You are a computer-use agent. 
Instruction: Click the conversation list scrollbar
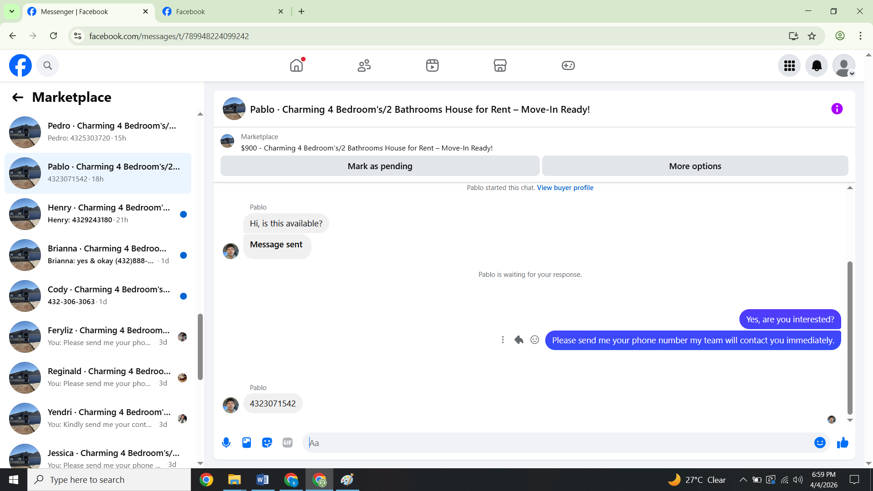pos(200,346)
